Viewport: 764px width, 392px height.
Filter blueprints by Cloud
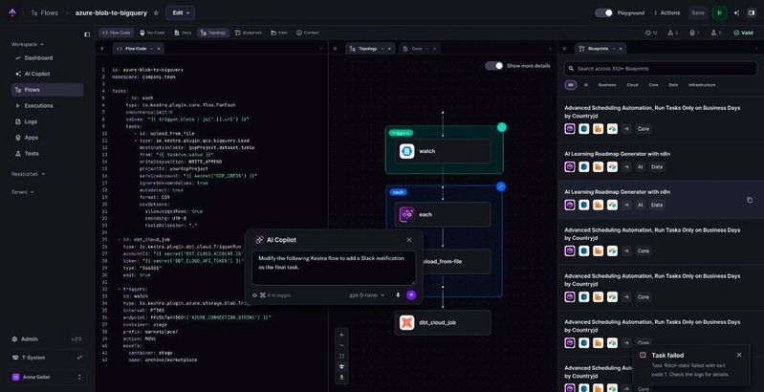pyautogui.click(x=632, y=85)
